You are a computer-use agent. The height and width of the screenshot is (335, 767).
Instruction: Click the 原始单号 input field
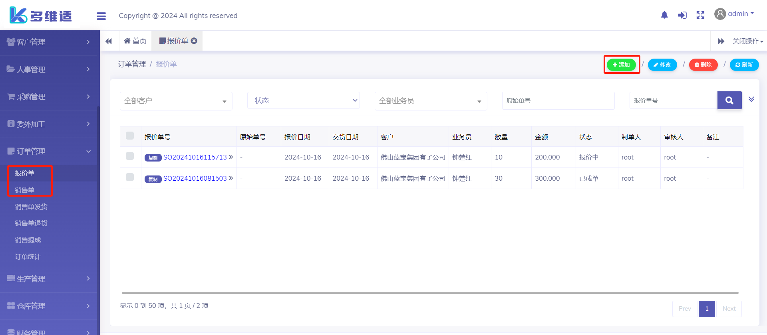tap(558, 100)
